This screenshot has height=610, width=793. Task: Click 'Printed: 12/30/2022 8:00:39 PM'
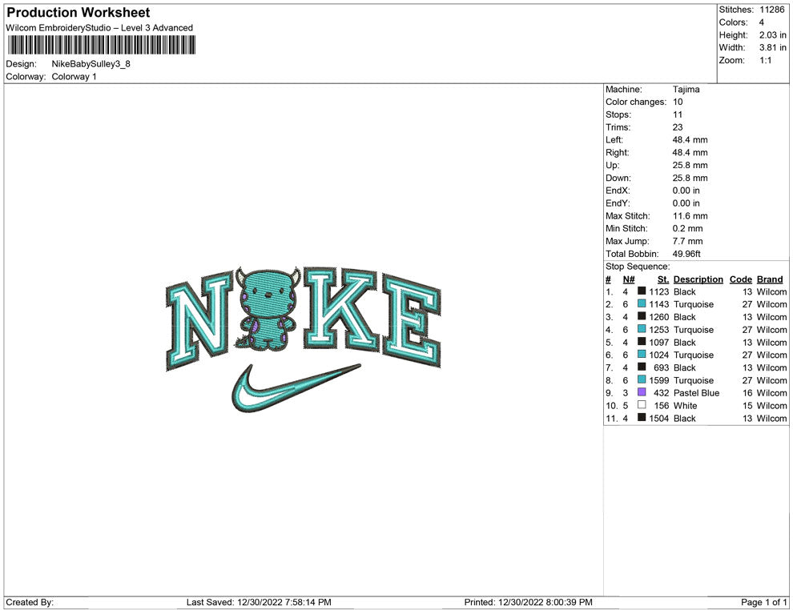pos(528,602)
